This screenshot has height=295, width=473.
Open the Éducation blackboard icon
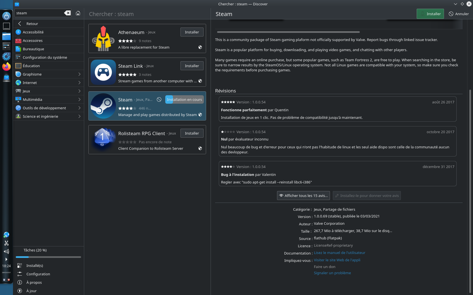[18, 66]
